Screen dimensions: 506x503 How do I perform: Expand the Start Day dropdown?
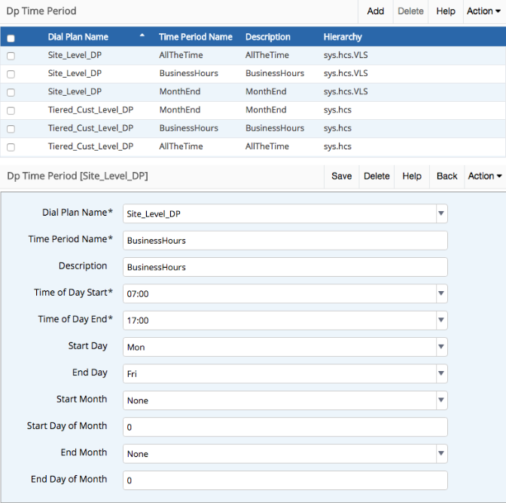click(440, 347)
